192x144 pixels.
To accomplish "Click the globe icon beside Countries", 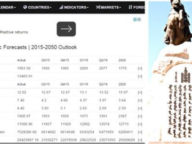I will (25, 7).
